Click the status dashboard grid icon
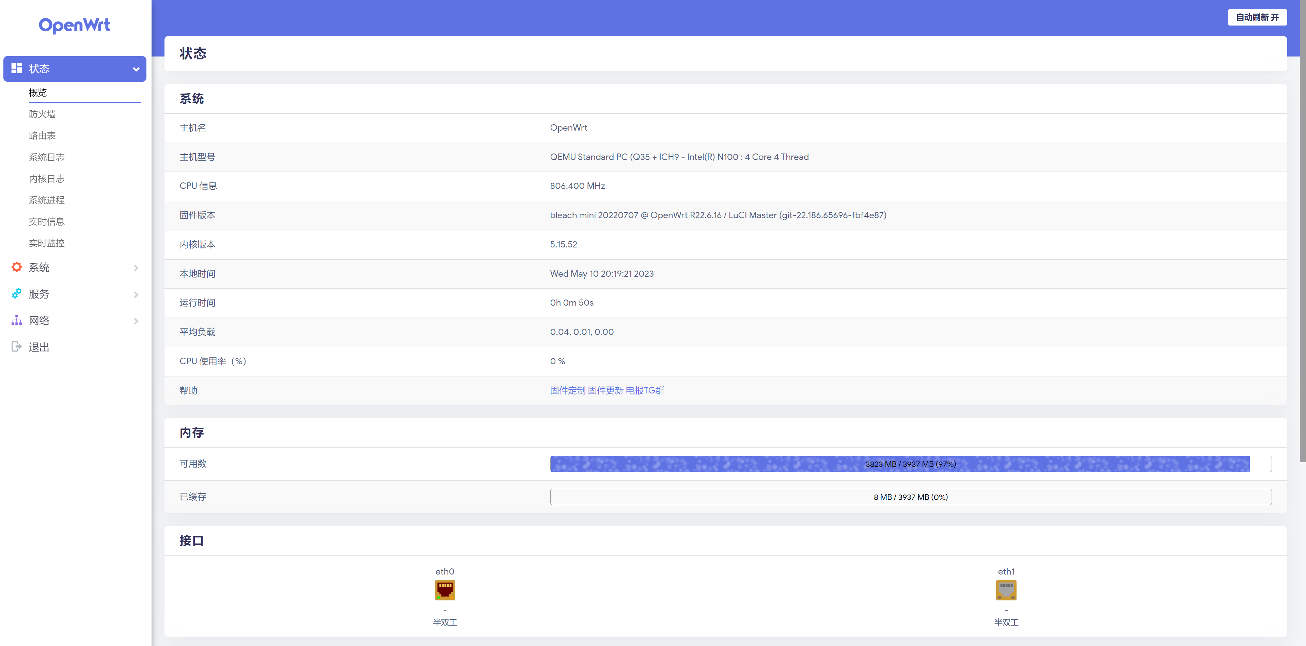This screenshot has height=646, width=1306. coord(17,68)
